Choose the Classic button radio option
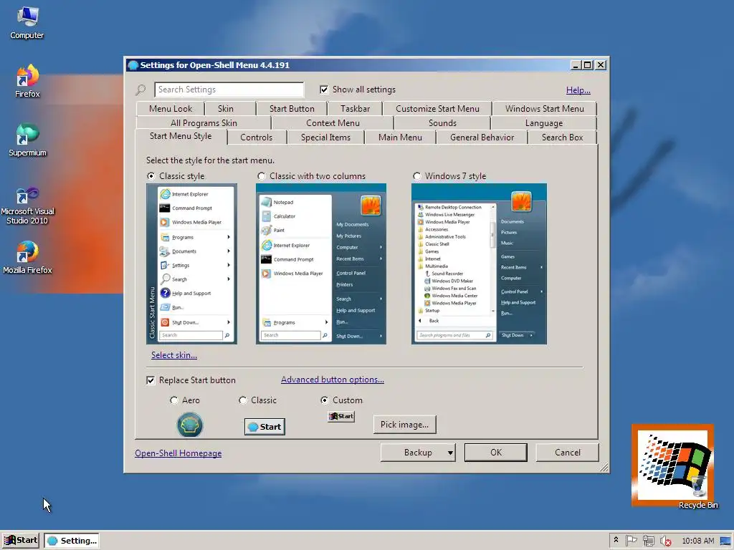Screen dimensions: 734x550 pos(242,400)
